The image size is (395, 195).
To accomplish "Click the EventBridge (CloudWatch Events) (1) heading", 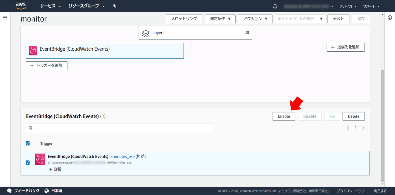I will (x=66, y=116).
